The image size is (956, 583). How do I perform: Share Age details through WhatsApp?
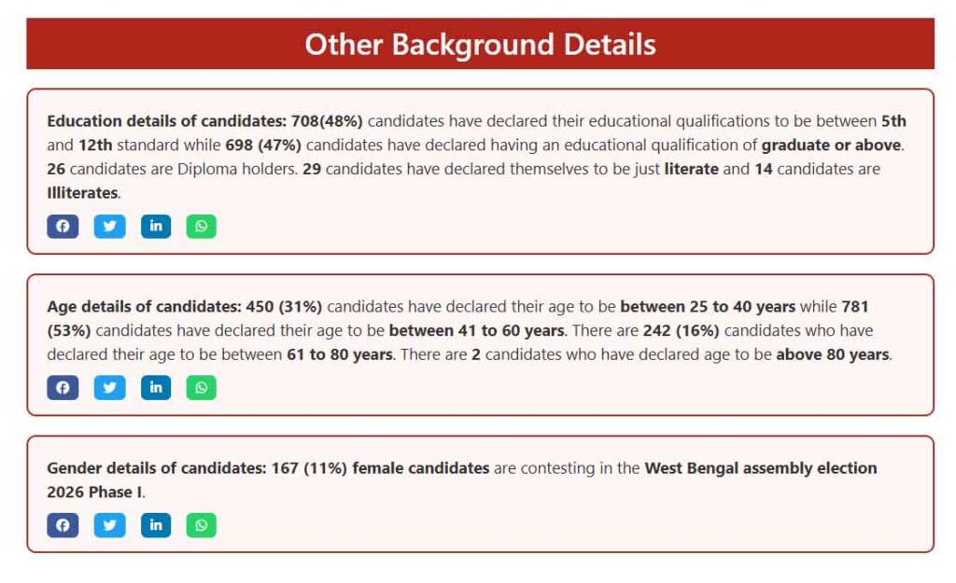pyautogui.click(x=201, y=387)
